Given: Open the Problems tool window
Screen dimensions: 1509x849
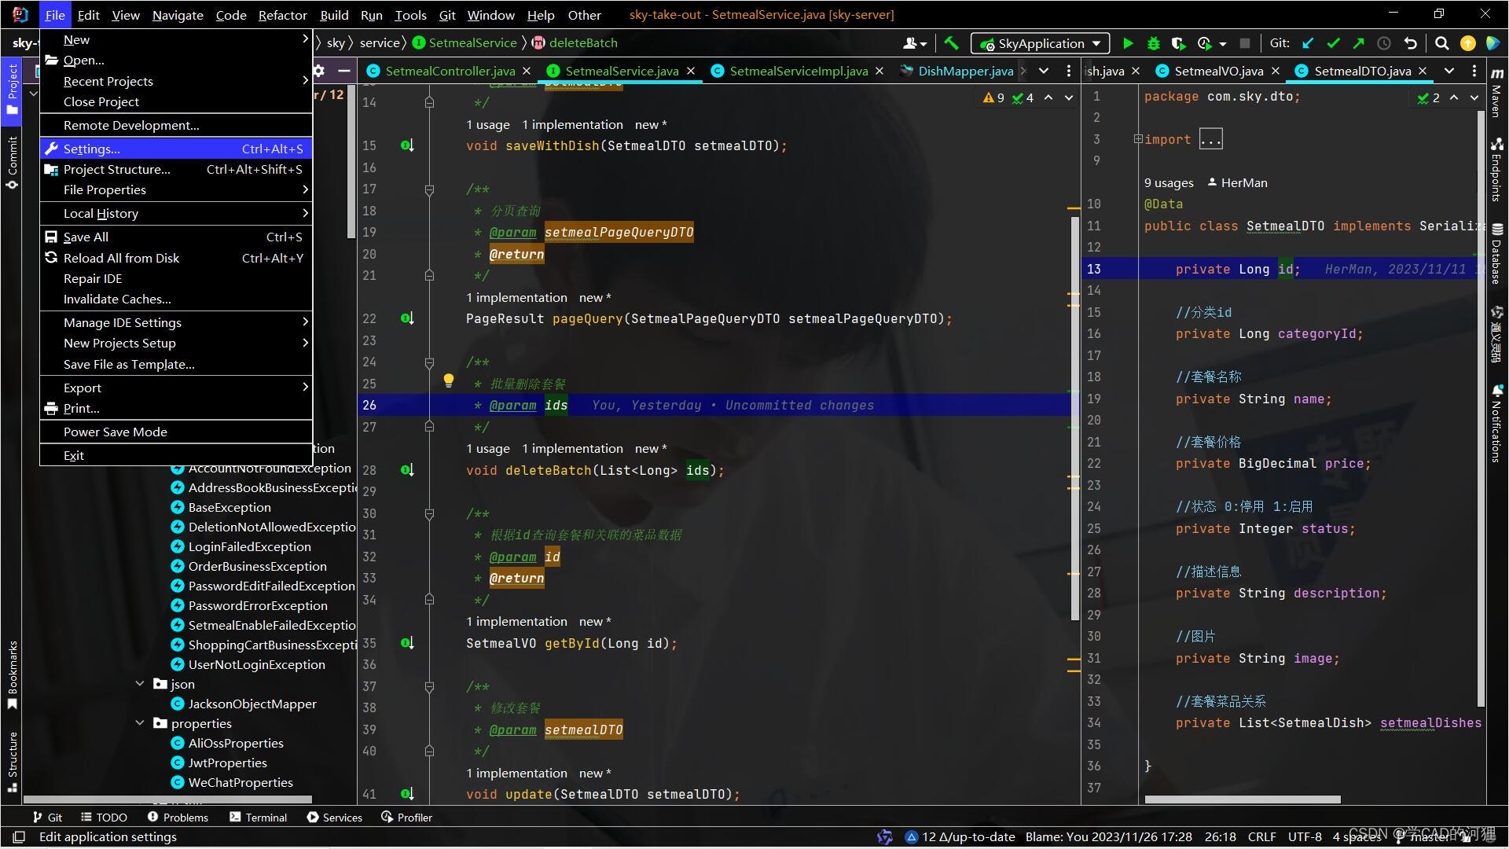Looking at the screenshot, I should [178, 817].
